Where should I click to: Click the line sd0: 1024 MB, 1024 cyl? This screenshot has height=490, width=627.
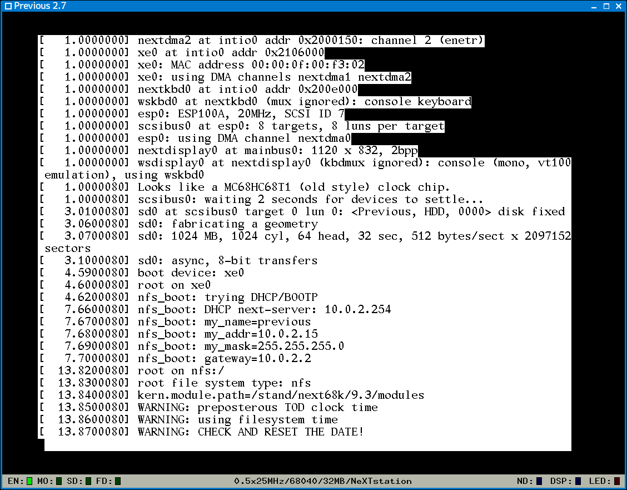[305, 236]
